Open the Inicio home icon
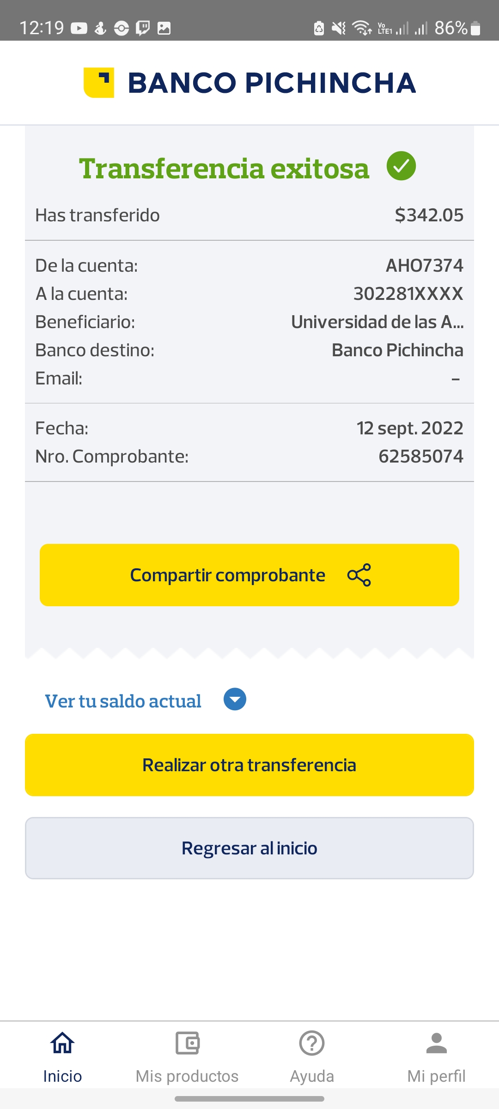 point(62,1043)
